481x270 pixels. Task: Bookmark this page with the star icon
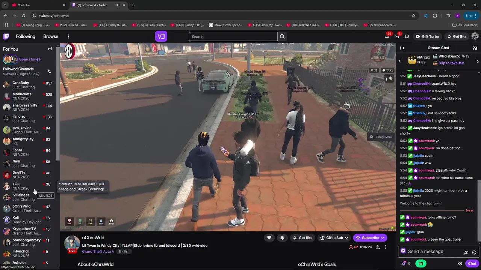point(413,16)
